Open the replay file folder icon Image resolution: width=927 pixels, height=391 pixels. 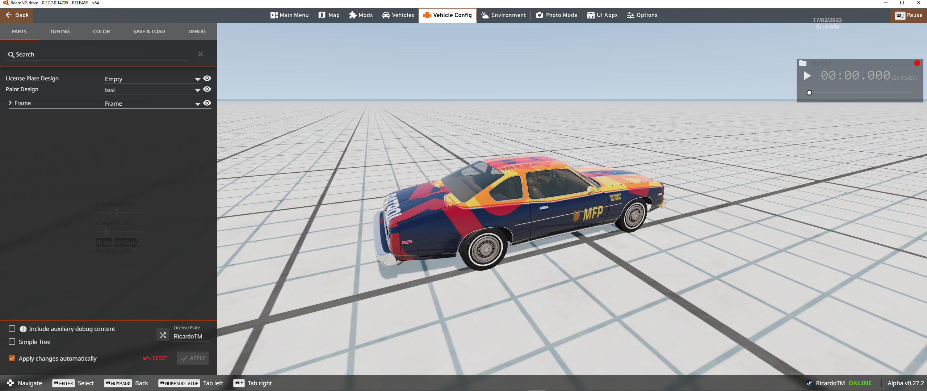coord(803,63)
